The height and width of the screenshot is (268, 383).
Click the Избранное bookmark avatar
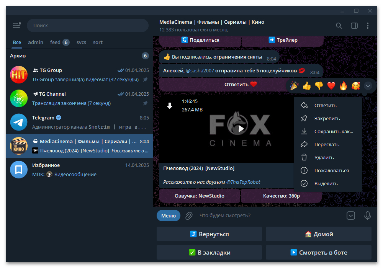coord(19,170)
